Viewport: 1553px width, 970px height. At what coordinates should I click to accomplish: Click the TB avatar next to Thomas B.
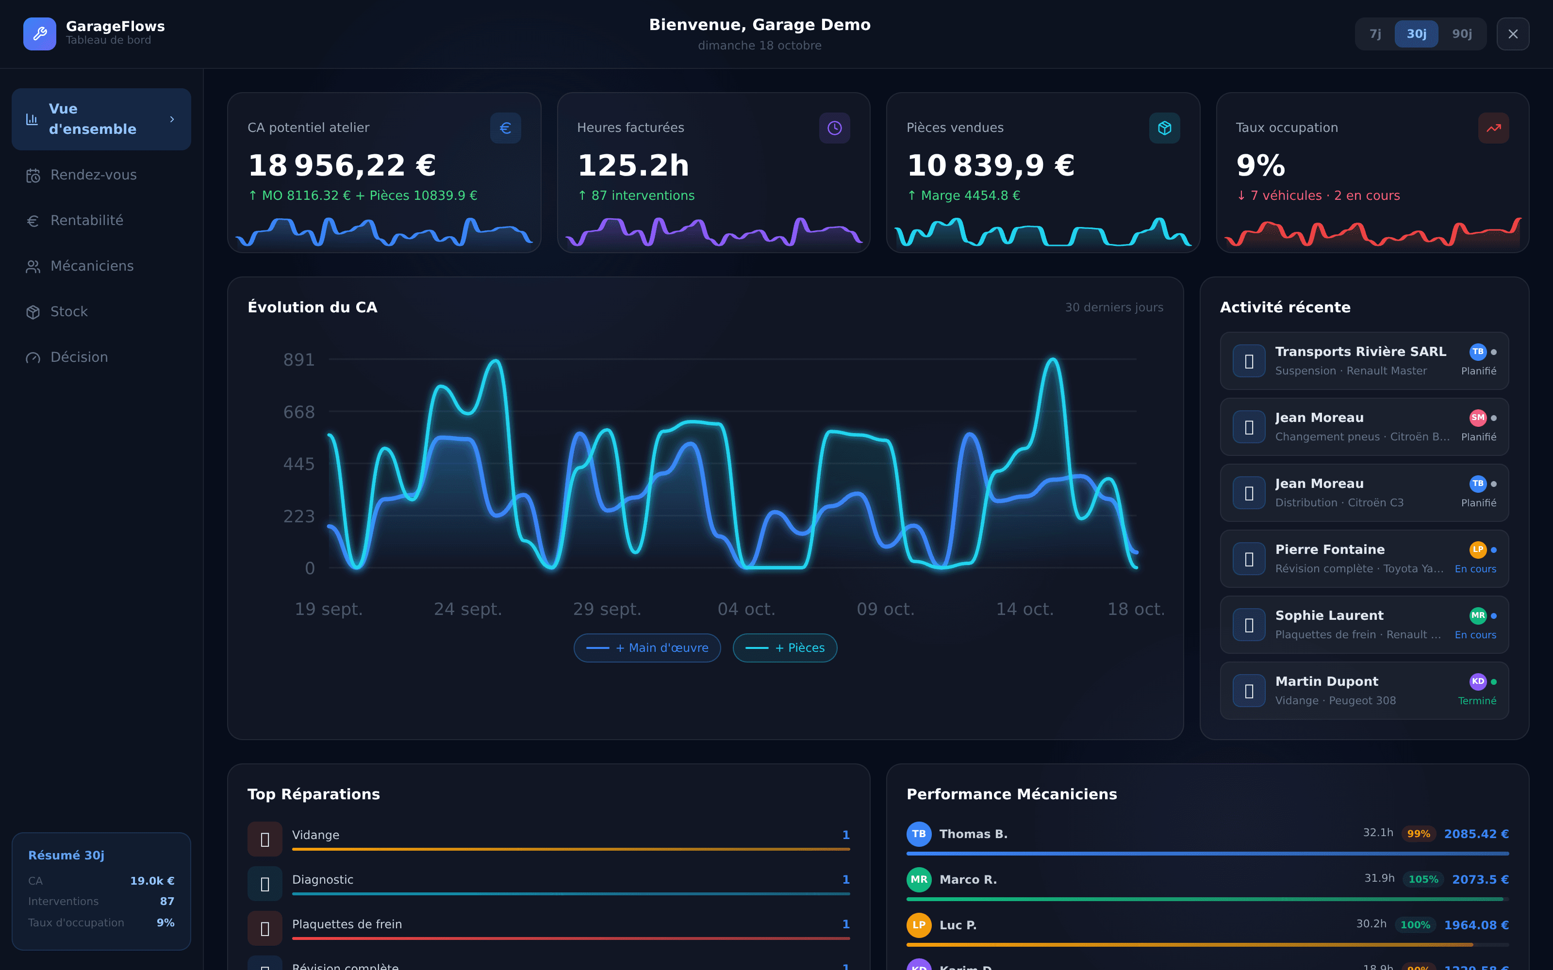(919, 834)
